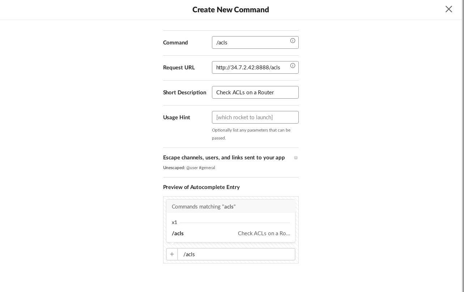Click the "Command" field label
Viewport: 464px width, 292px height.
tap(175, 43)
